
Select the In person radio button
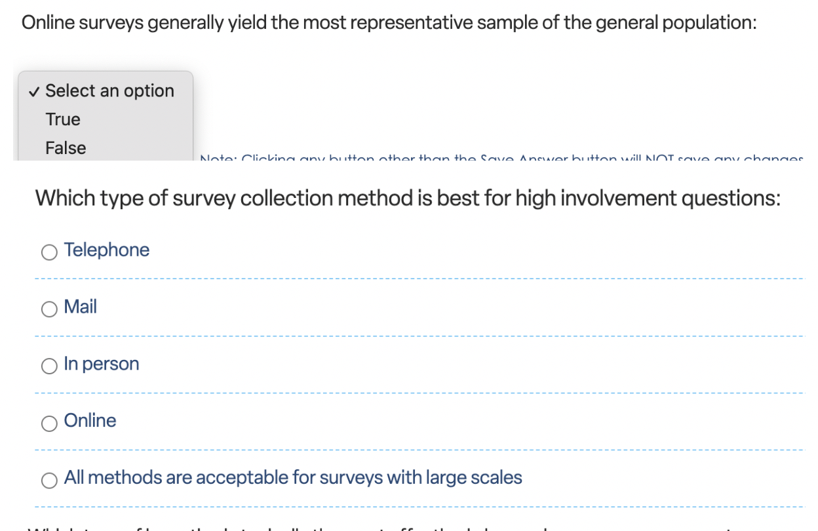[x=49, y=365]
